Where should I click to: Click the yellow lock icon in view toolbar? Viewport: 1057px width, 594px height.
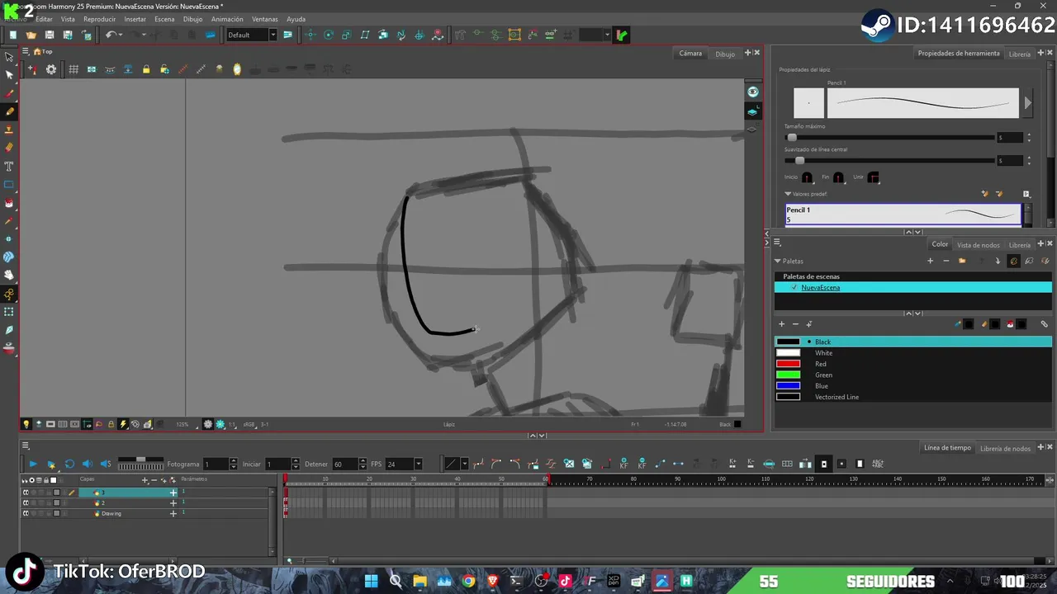pos(146,69)
